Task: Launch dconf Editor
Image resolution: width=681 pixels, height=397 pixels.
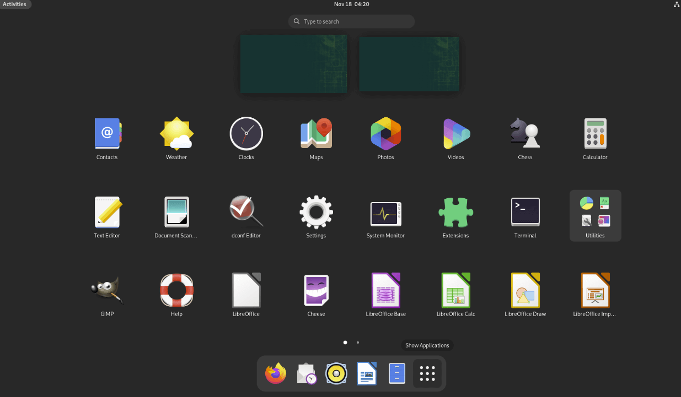Action: click(x=246, y=212)
